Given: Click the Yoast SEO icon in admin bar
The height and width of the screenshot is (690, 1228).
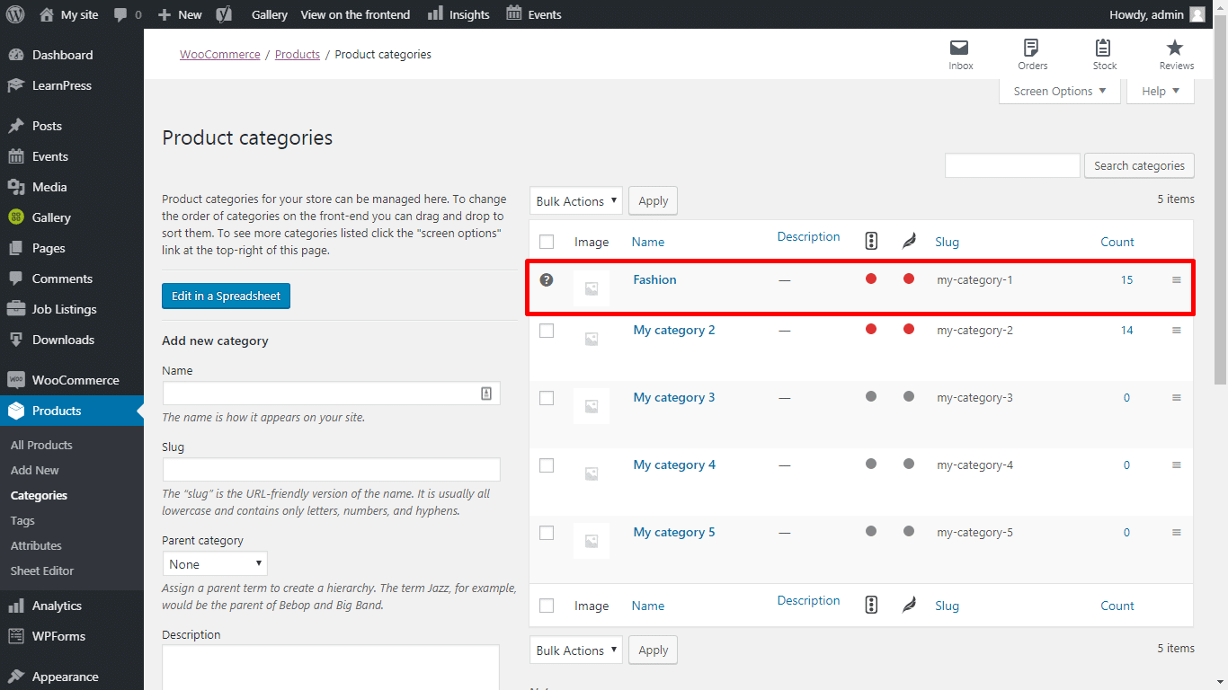Looking at the screenshot, I should tap(225, 14).
